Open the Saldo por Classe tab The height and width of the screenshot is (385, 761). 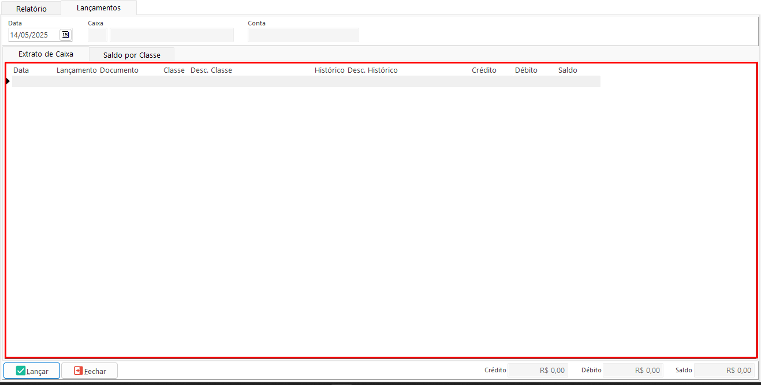click(132, 55)
